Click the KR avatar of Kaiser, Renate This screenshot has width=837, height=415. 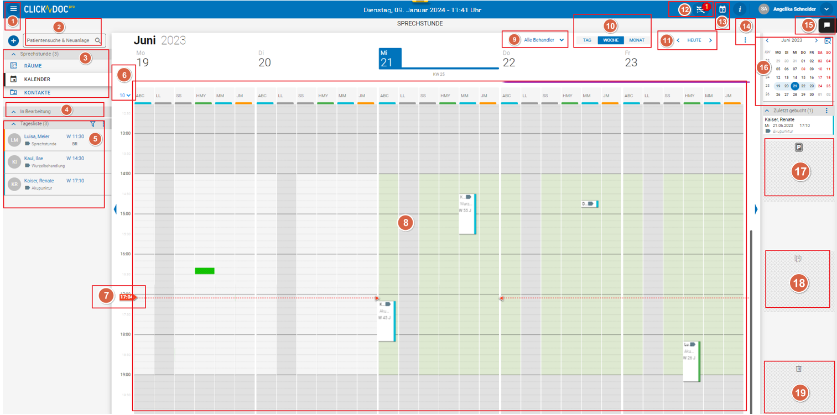click(x=14, y=185)
